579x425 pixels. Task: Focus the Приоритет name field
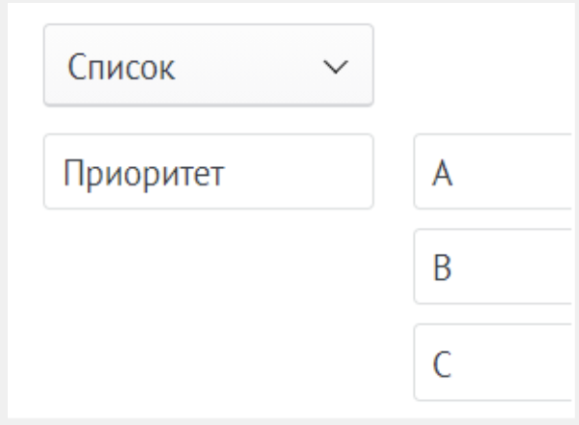(x=207, y=172)
